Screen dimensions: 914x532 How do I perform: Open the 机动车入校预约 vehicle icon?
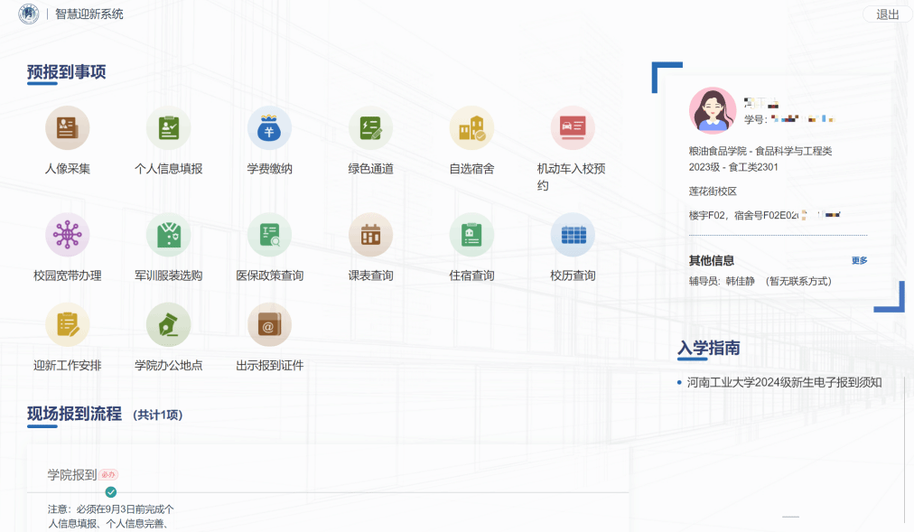point(574,128)
